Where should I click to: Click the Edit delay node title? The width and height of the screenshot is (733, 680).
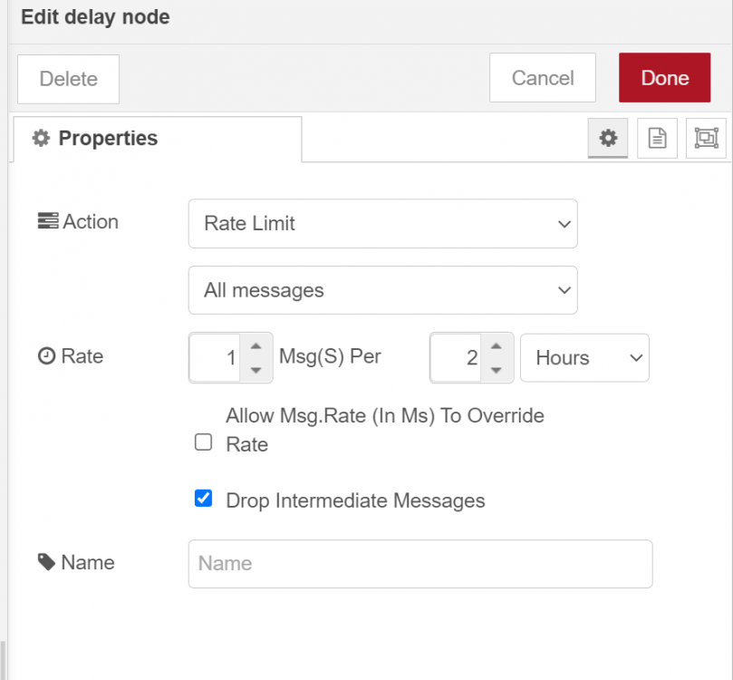[95, 17]
